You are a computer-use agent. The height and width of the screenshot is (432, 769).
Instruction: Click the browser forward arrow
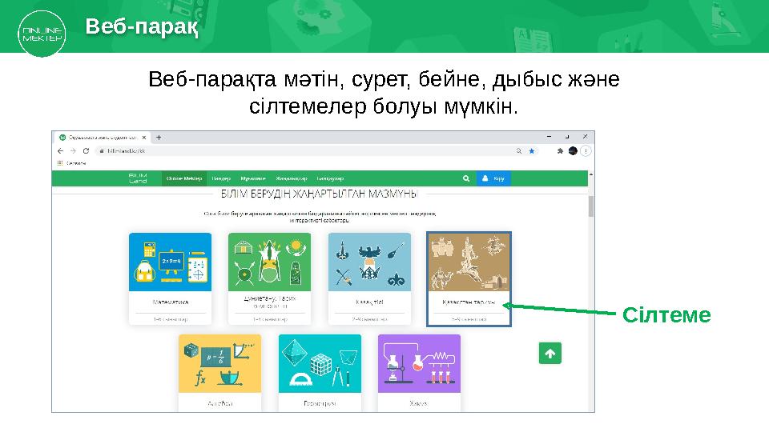[73, 151]
